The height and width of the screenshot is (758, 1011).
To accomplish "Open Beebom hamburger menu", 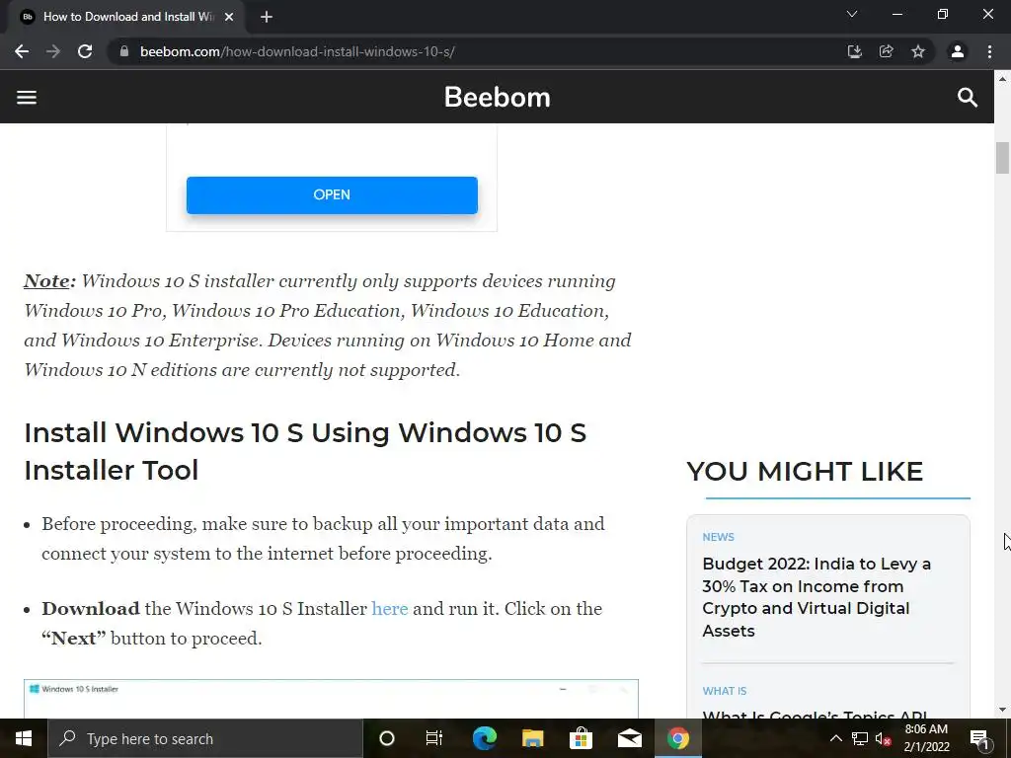I will [27, 98].
